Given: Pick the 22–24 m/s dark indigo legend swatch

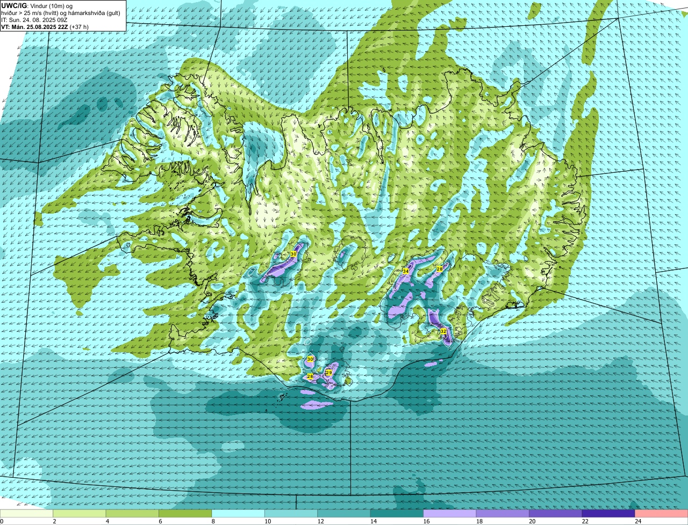Looking at the screenshot, I should [x=608, y=514].
